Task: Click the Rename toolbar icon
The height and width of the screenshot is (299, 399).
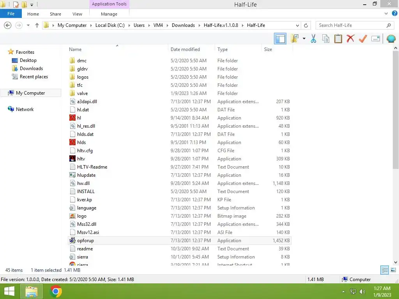Action: [x=376, y=39]
